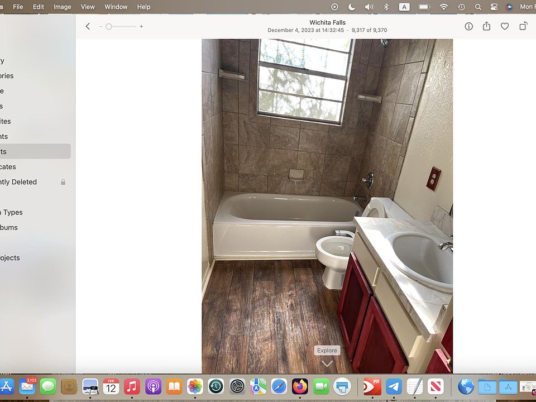The width and height of the screenshot is (536, 402).
Task: Select the Duplicates sidebar item
Action: (x=34, y=167)
